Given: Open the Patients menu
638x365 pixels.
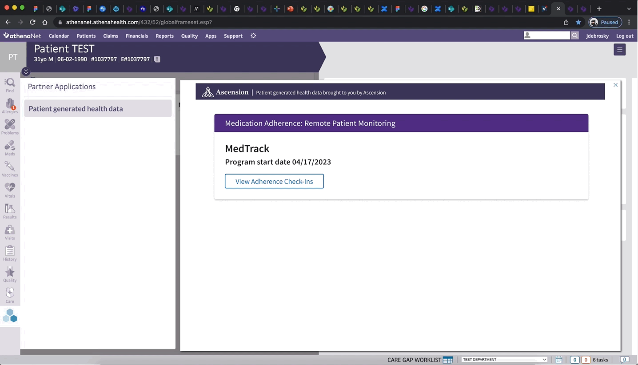Looking at the screenshot, I should (86, 36).
